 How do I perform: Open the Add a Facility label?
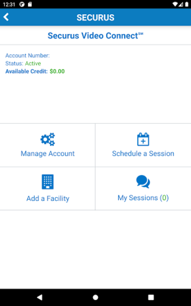[x=48, y=198]
